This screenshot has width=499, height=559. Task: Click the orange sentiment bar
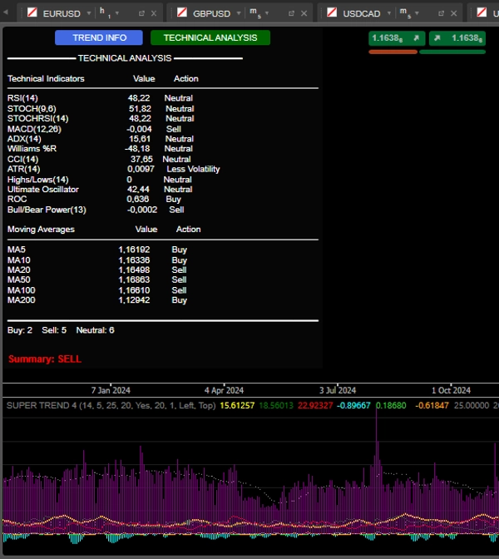pyautogui.click(x=393, y=52)
